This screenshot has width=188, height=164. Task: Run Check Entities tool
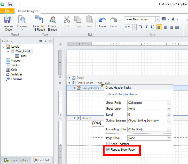(52, 23)
